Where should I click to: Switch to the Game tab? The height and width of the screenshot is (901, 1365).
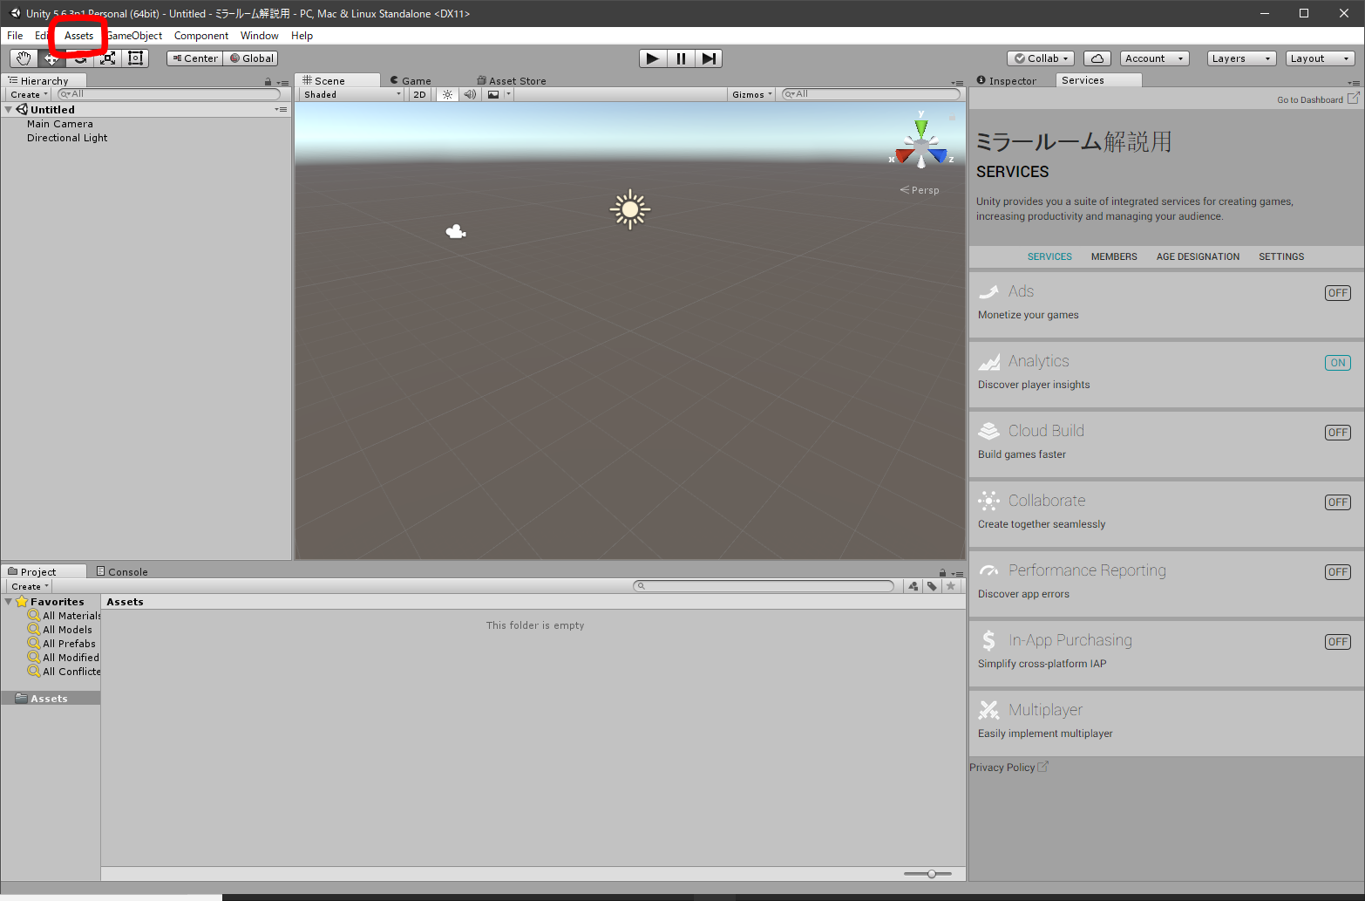tap(411, 80)
